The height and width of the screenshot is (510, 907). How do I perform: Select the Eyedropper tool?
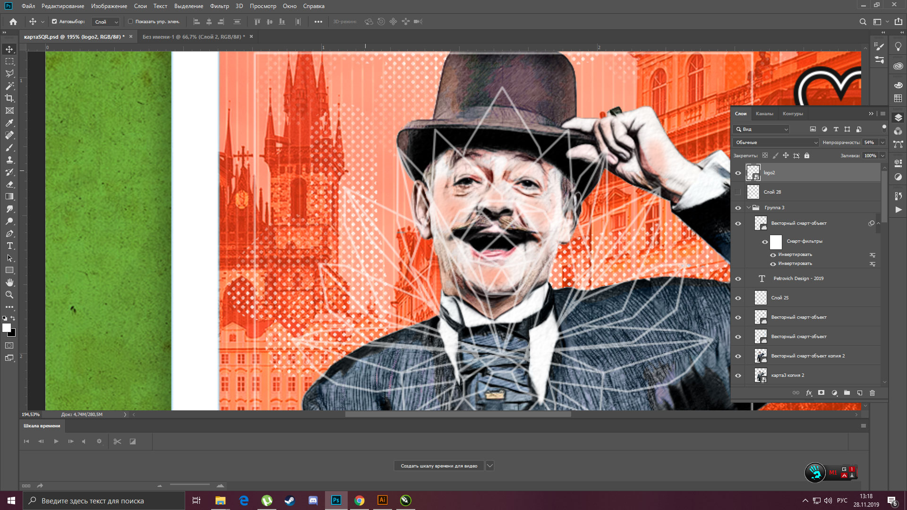point(9,123)
